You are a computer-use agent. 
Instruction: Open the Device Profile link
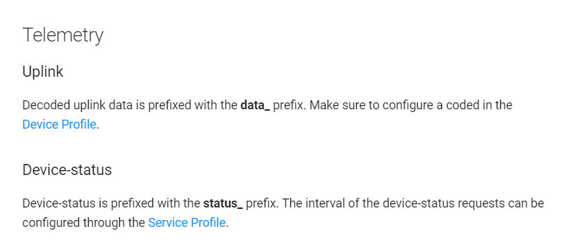[59, 124]
